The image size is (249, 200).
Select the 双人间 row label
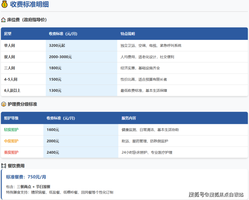(9, 57)
